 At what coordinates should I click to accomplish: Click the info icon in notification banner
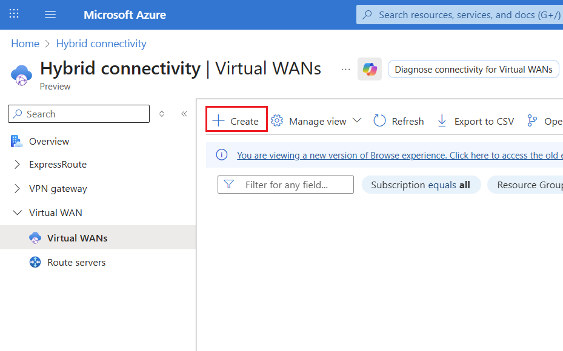(222, 155)
